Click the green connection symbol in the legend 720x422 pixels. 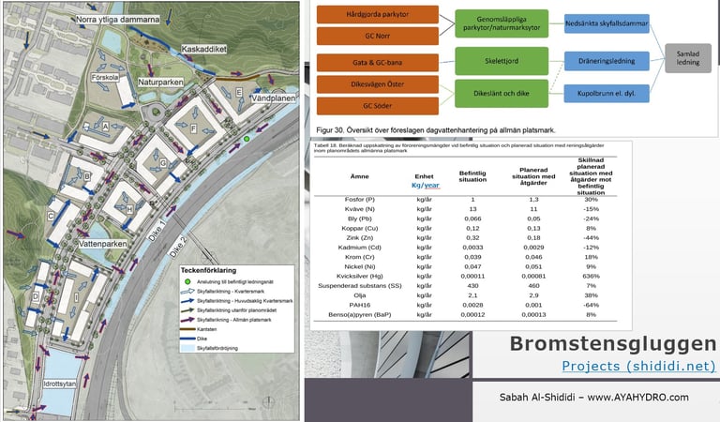click(187, 281)
